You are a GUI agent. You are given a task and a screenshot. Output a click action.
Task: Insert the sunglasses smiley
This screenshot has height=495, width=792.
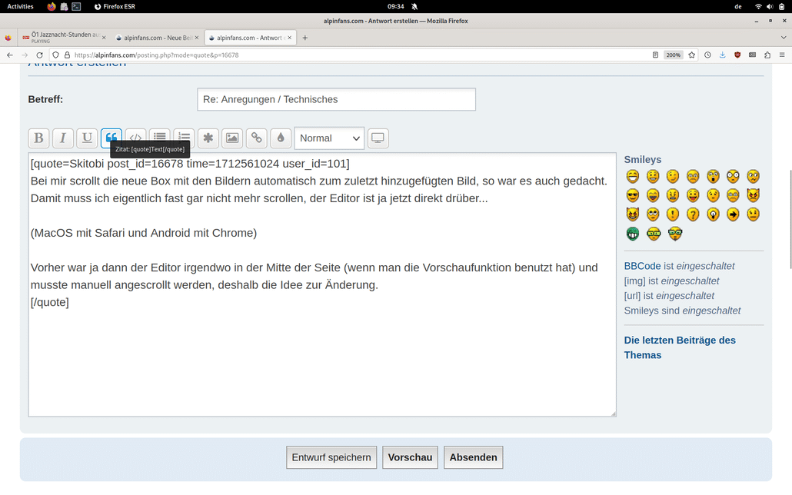[632, 194]
